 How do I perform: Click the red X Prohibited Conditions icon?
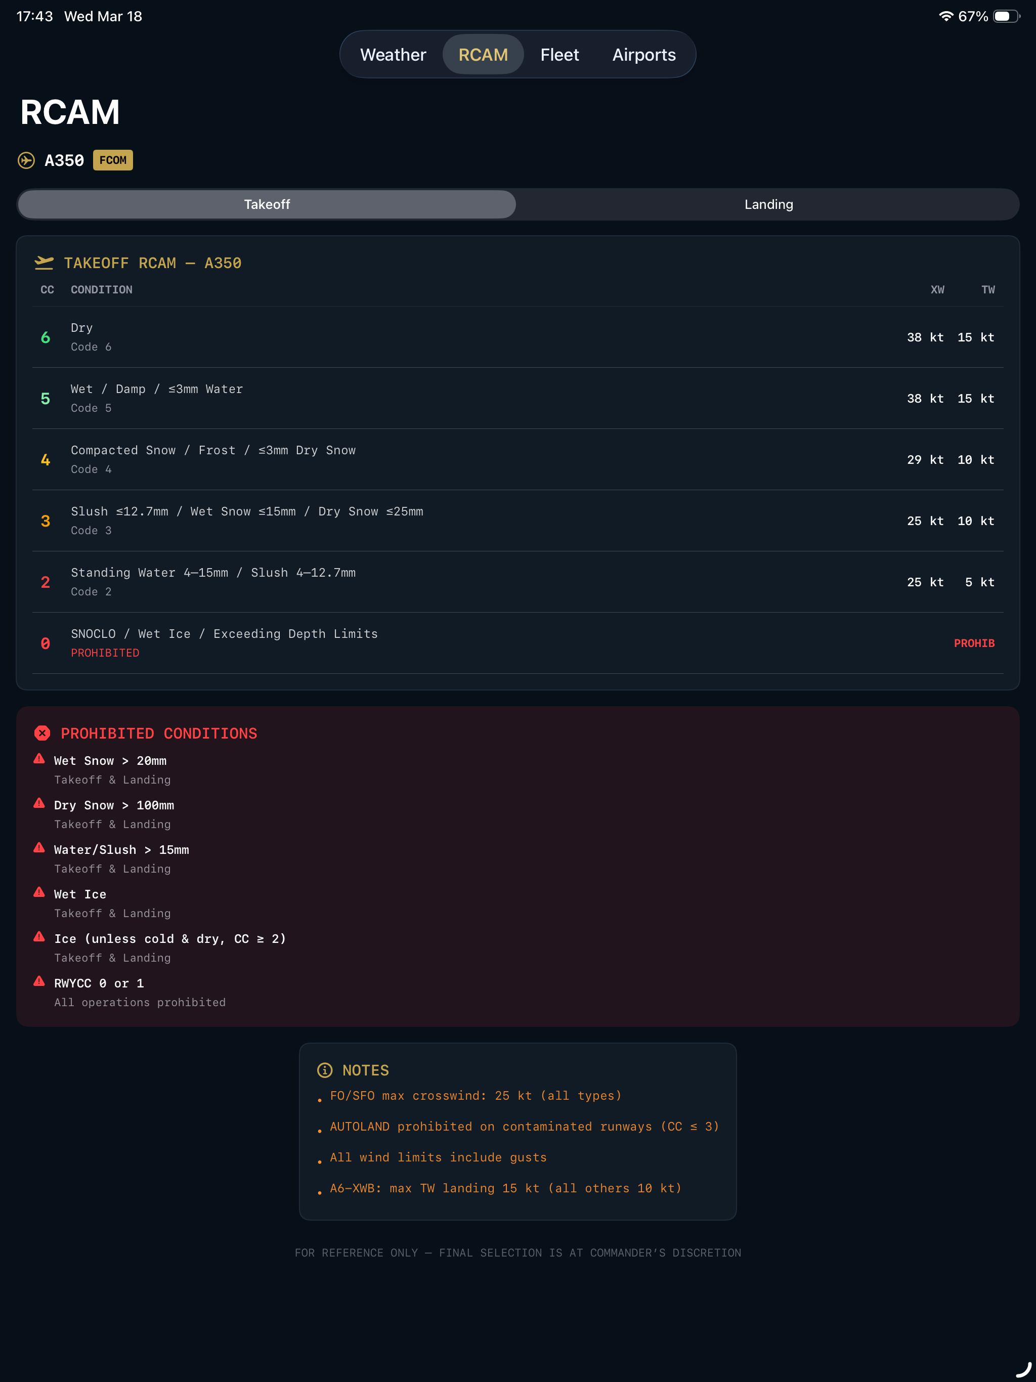tap(42, 733)
